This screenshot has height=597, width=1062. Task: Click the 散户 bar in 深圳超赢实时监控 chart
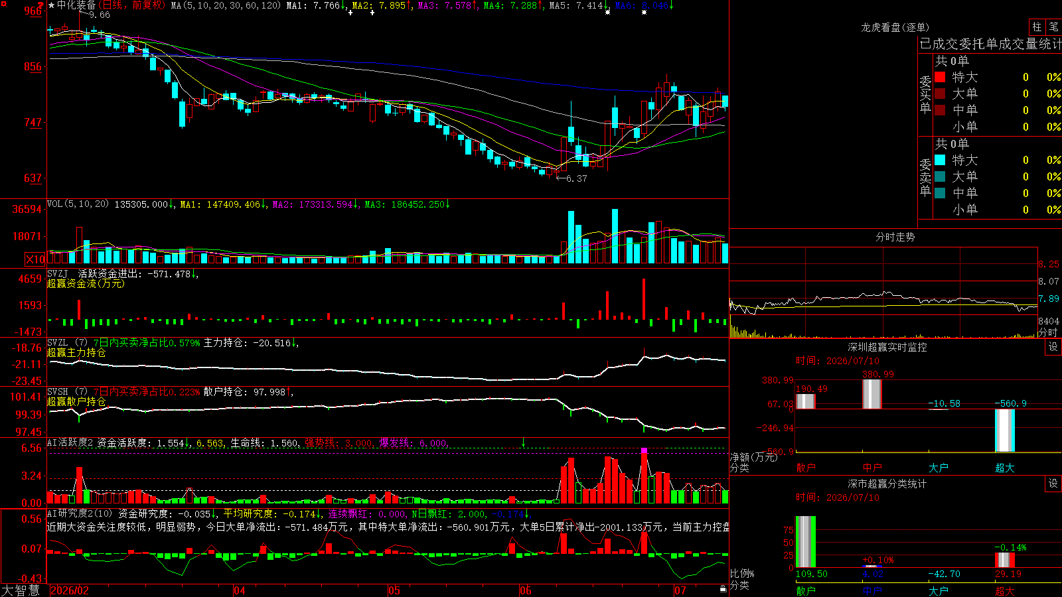(805, 401)
